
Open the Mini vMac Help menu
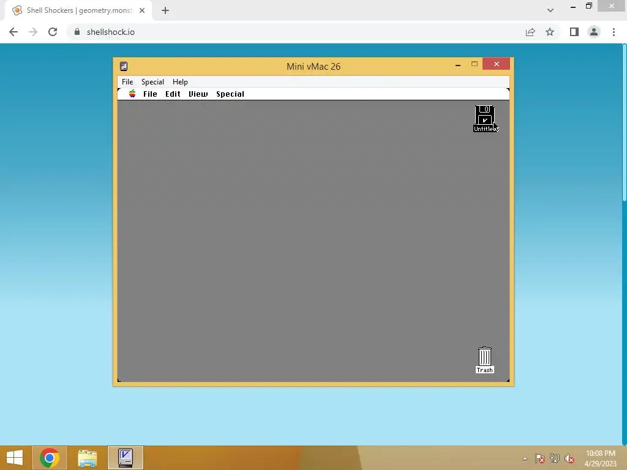[x=180, y=81]
